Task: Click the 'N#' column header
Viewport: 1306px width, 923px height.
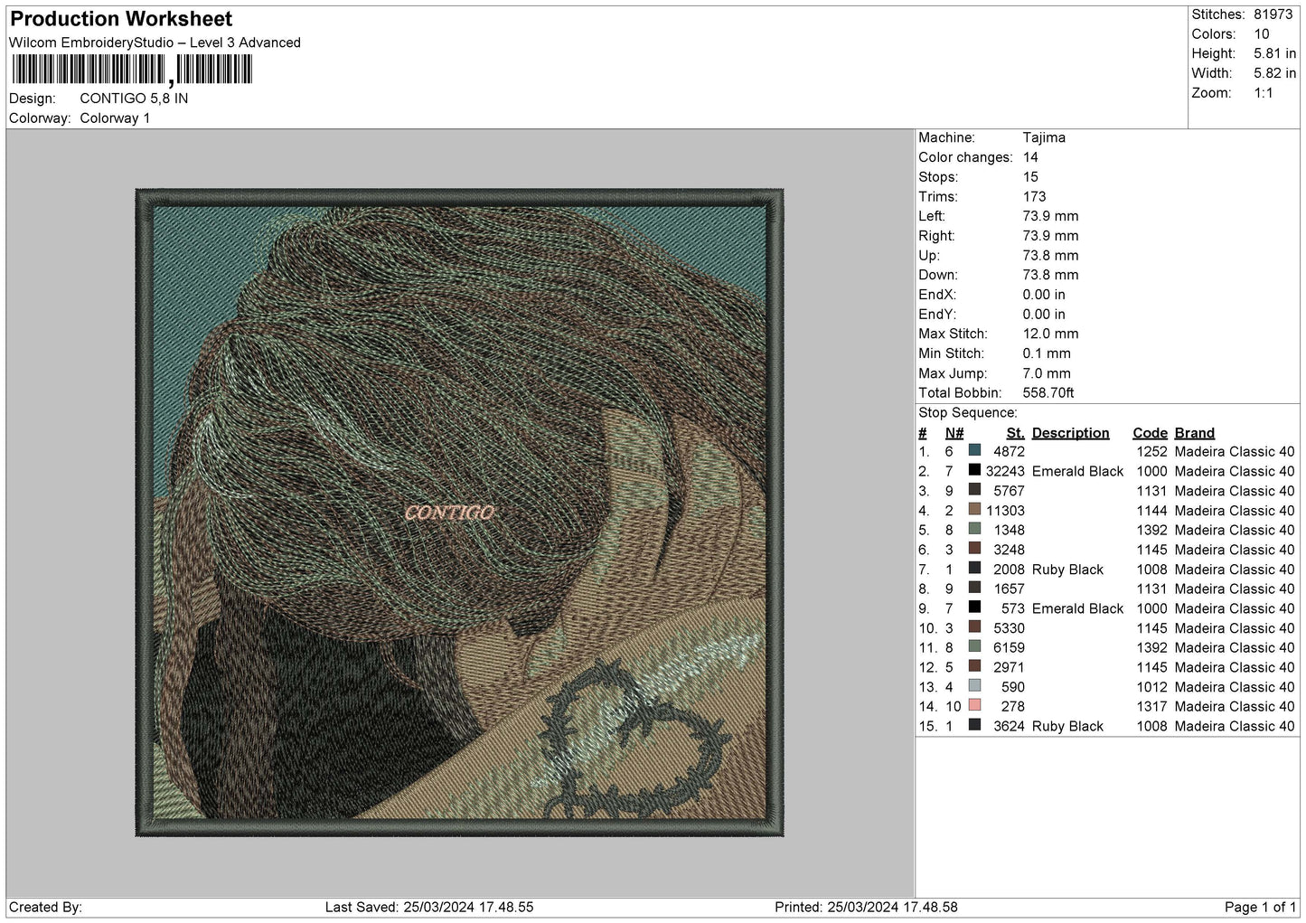Action: coord(954,433)
